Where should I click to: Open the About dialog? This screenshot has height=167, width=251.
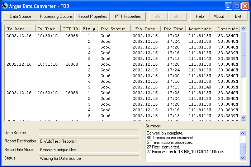(219, 16)
